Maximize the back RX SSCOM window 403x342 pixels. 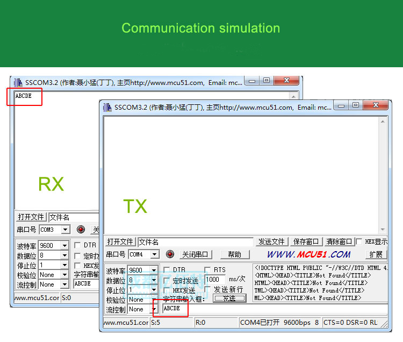(x=266, y=81)
